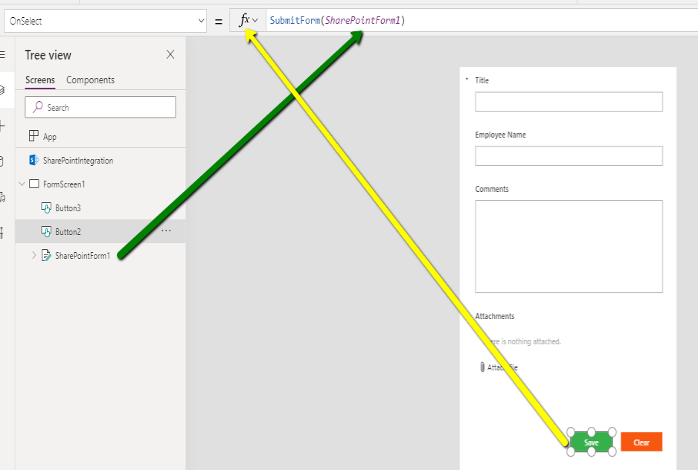Click the Employee Name input field
Viewport: 698px width, 470px height.
click(x=569, y=155)
